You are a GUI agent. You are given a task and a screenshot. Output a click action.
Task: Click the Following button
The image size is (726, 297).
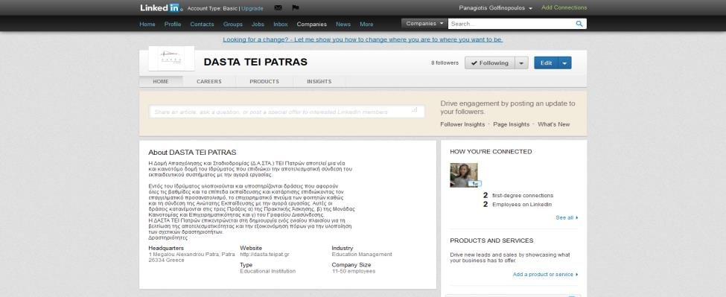point(490,63)
